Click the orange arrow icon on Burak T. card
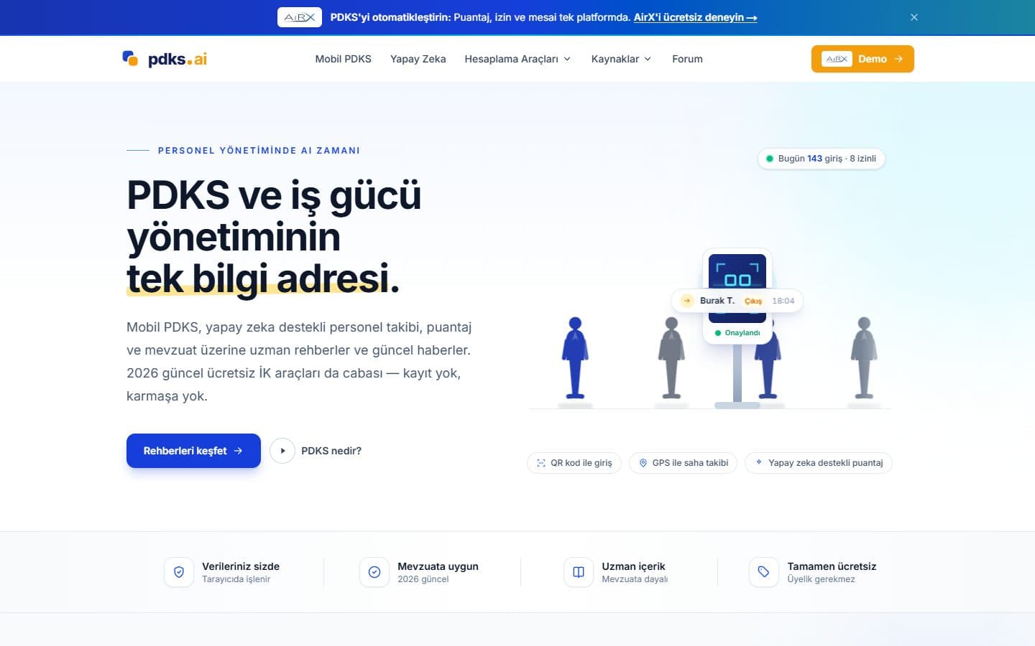Screen dimensions: 1035x646 [687, 301]
